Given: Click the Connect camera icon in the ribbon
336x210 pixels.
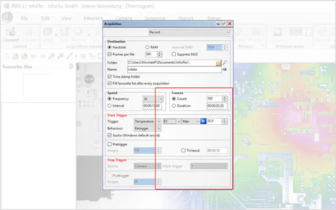Looking at the screenshot, I should click(10, 32).
